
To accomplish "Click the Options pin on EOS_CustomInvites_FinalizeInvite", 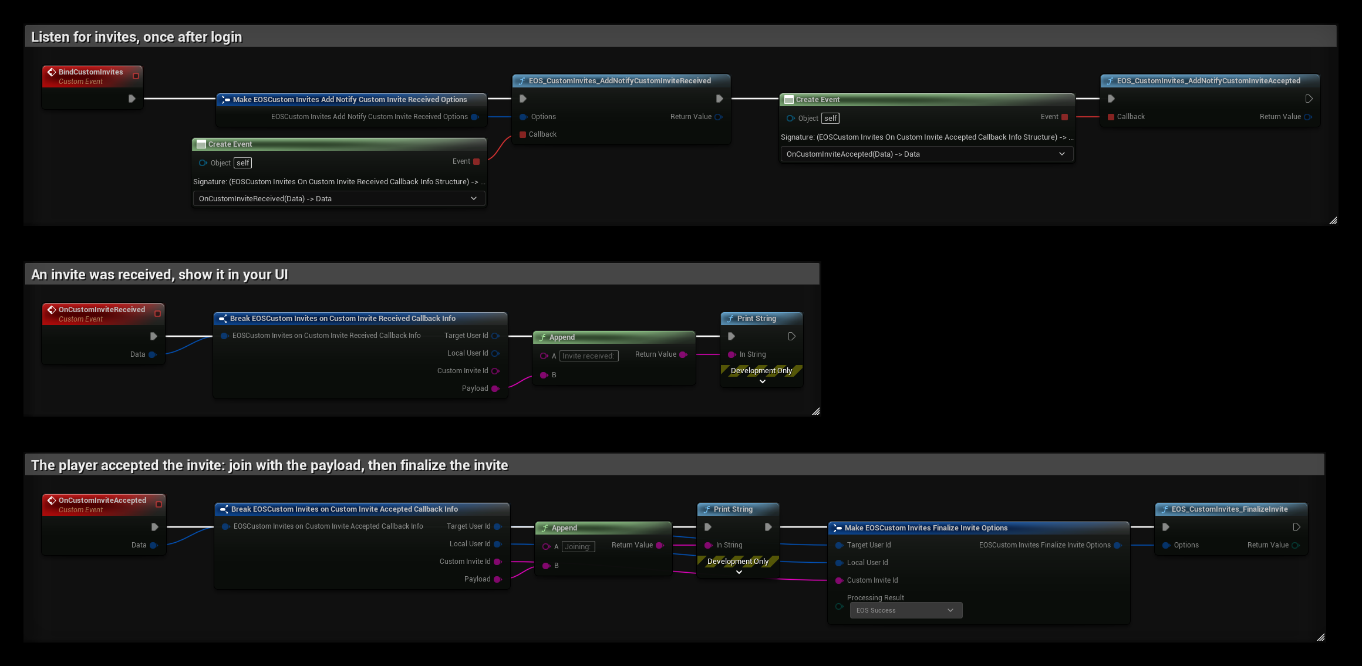I will (1166, 545).
